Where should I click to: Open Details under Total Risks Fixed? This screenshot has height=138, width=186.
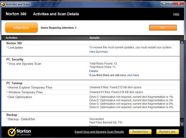(94, 71)
